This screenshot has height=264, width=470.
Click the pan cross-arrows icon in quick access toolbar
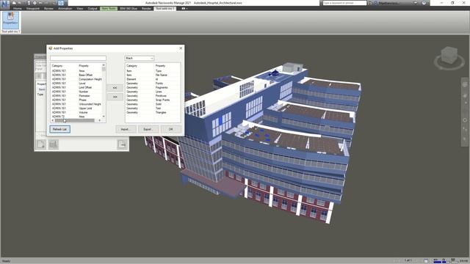pos(35,3)
